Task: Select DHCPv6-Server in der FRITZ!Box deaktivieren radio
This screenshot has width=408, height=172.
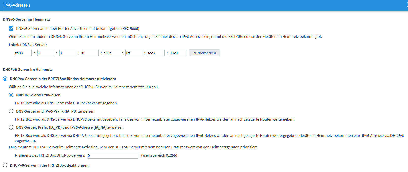Action: coord(5,165)
